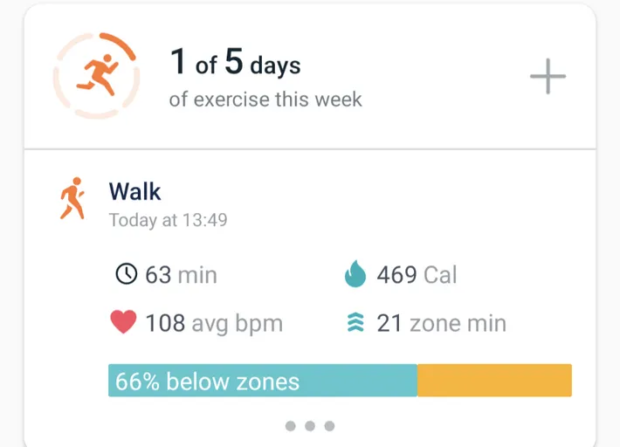Click the plus icon to add exercise
Screen dimensions: 620x447
[x=548, y=77]
